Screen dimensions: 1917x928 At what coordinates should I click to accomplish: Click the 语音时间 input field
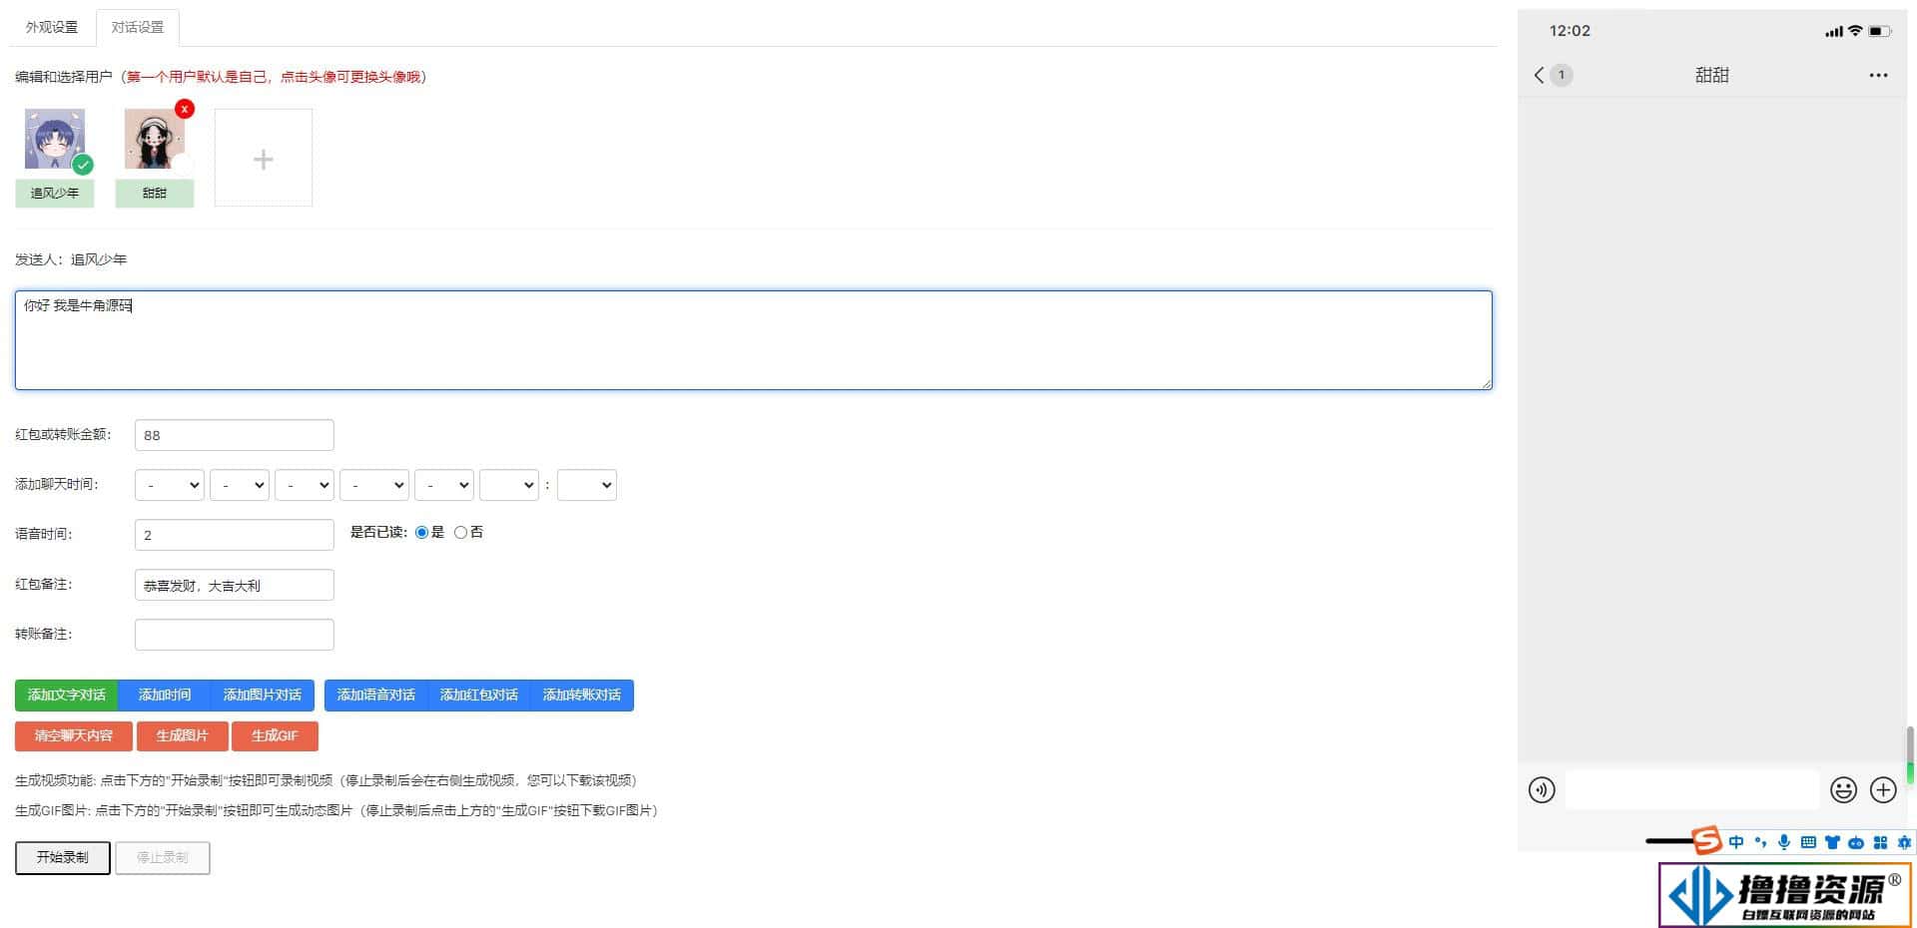coord(235,535)
